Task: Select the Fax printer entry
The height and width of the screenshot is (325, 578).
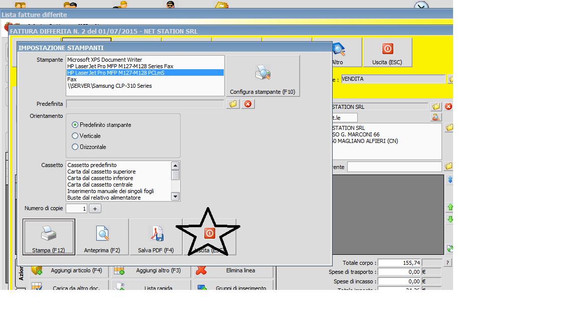Action: (x=145, y=79)
